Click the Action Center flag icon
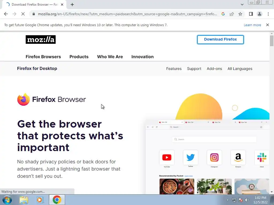 (241, 200)
